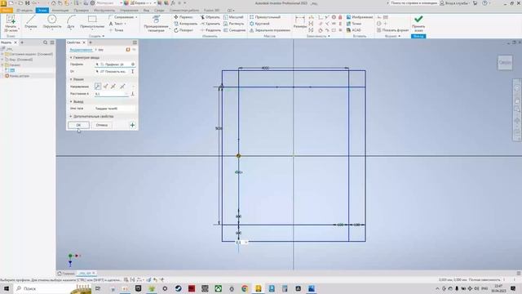Choose the Copy (Копировать) command
The height and width of the screenshot is (294, 522).
click(185, 24)
